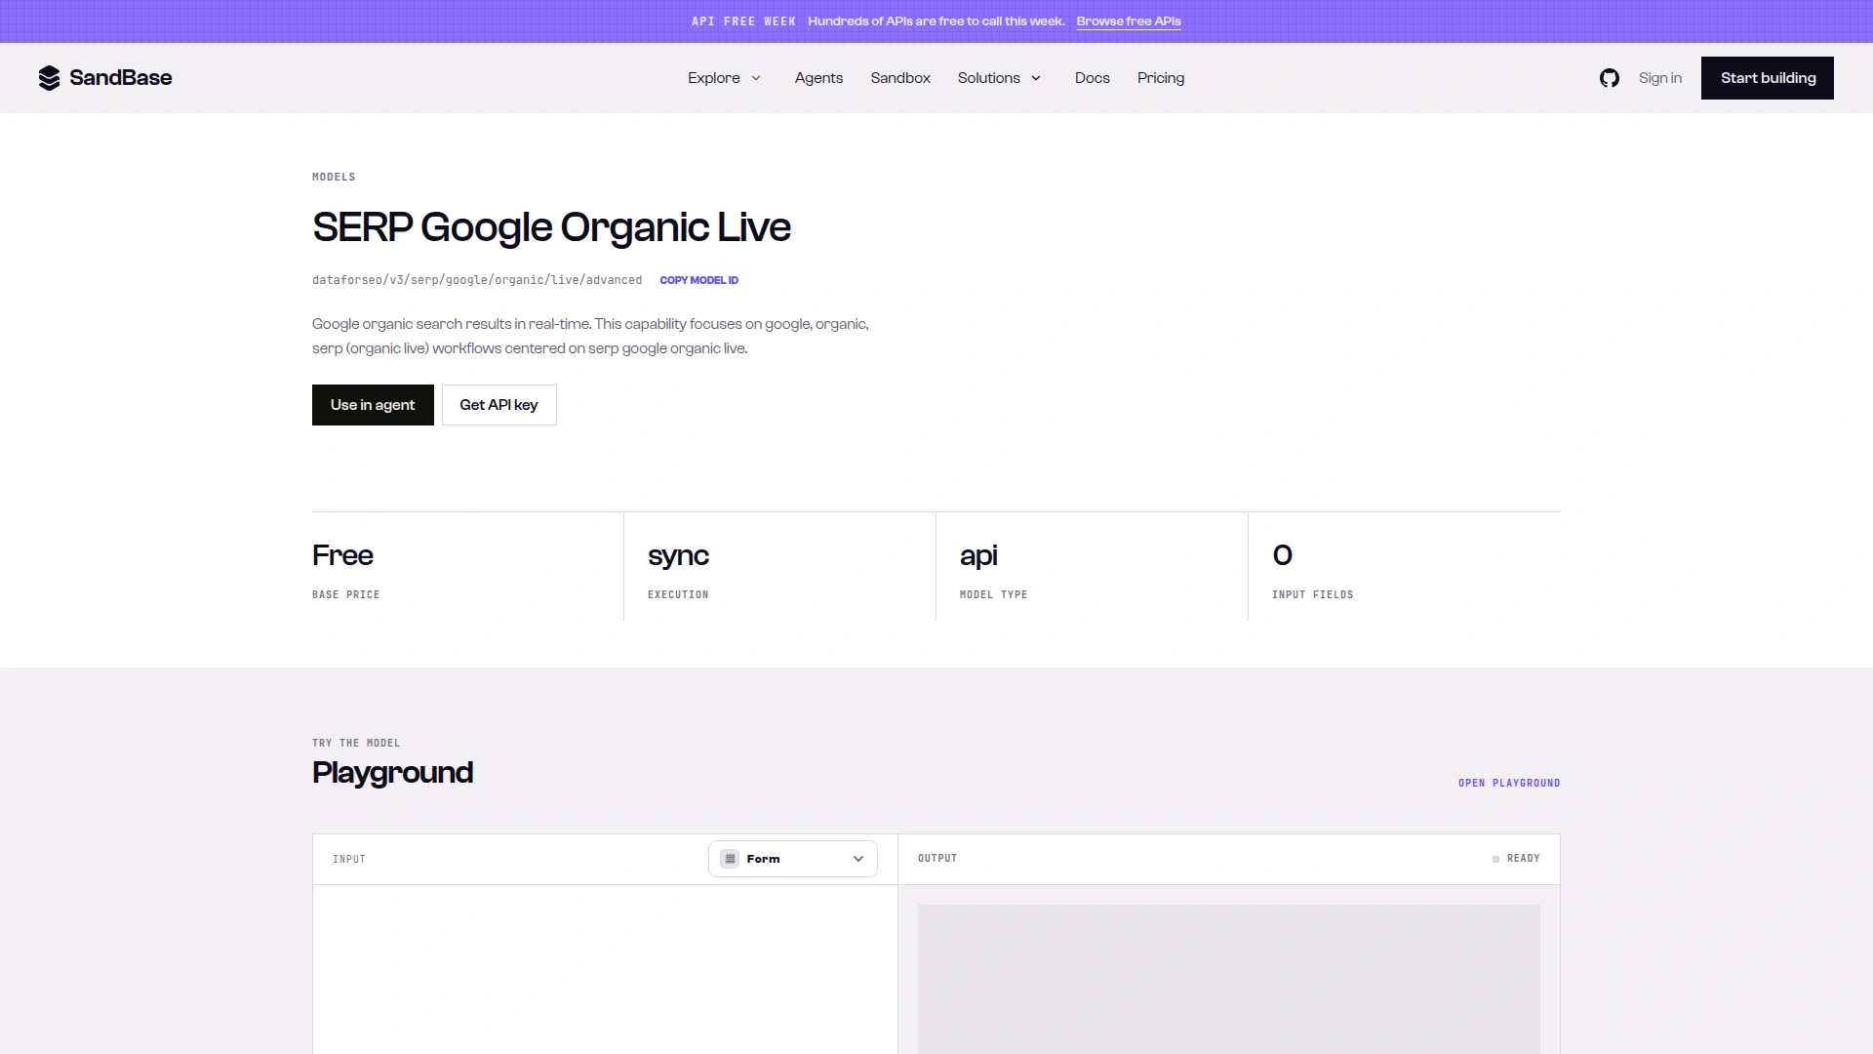
Task: Click the Open Playground link
Action: coord(1509,783)
